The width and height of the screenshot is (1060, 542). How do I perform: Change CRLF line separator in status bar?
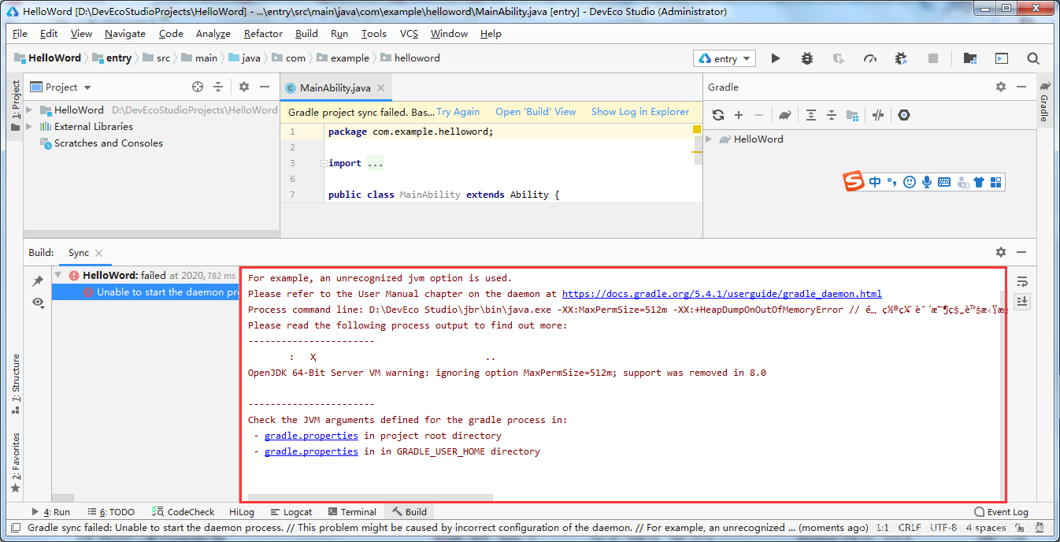(x=910, y=528)
